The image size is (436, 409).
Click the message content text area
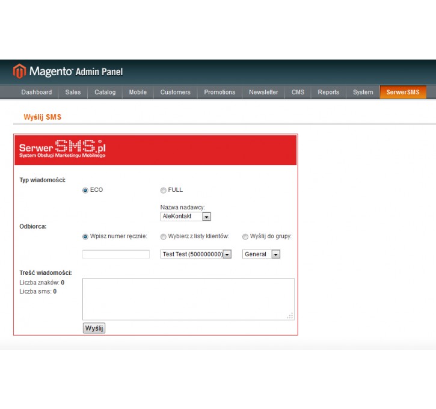point(188,299)
